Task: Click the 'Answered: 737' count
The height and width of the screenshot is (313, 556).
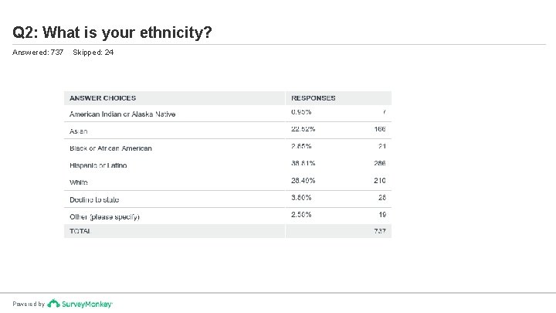Action: coord(38,53)
